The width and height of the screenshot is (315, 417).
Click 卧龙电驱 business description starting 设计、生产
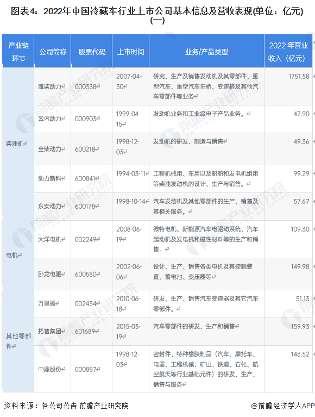(203, 272)
